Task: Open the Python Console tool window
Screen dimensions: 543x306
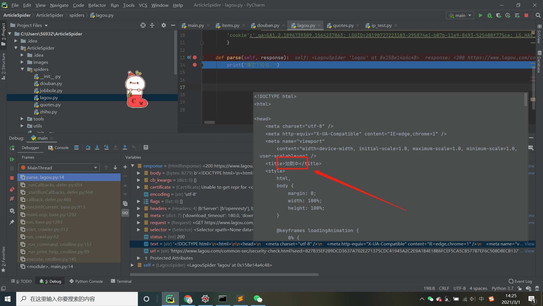Action: (x=86, y=281)
